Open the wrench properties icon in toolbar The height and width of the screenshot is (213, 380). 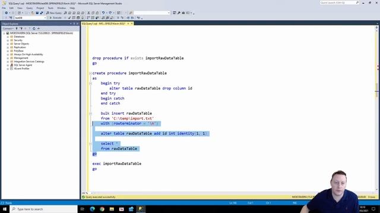pyautogui.click(x=179, y=13)
